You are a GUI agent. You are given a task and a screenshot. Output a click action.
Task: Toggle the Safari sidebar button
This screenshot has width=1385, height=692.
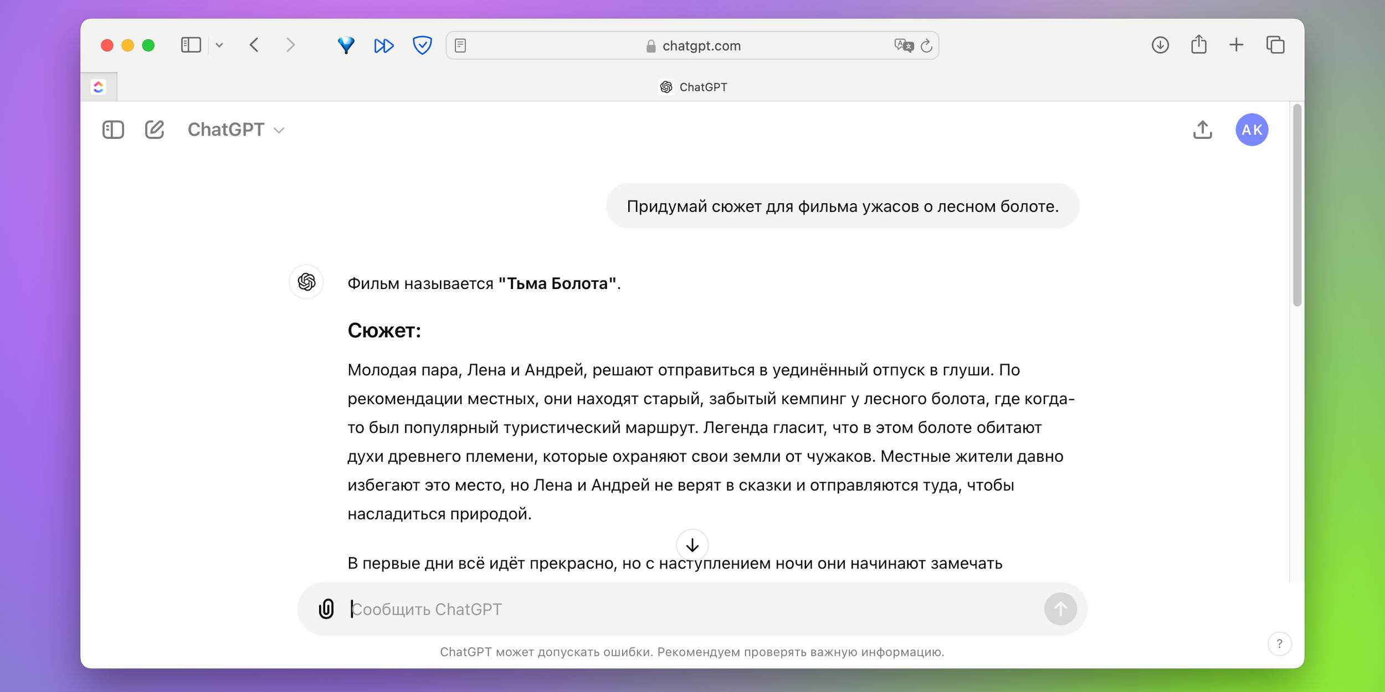[191, 45]
